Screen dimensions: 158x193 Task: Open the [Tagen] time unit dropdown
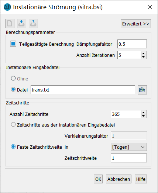[x=129, y=147]
